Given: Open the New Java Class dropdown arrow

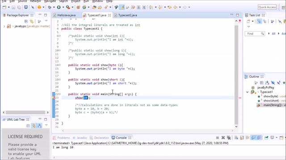Looking at the screenshot, I should [x=89, y=7].
